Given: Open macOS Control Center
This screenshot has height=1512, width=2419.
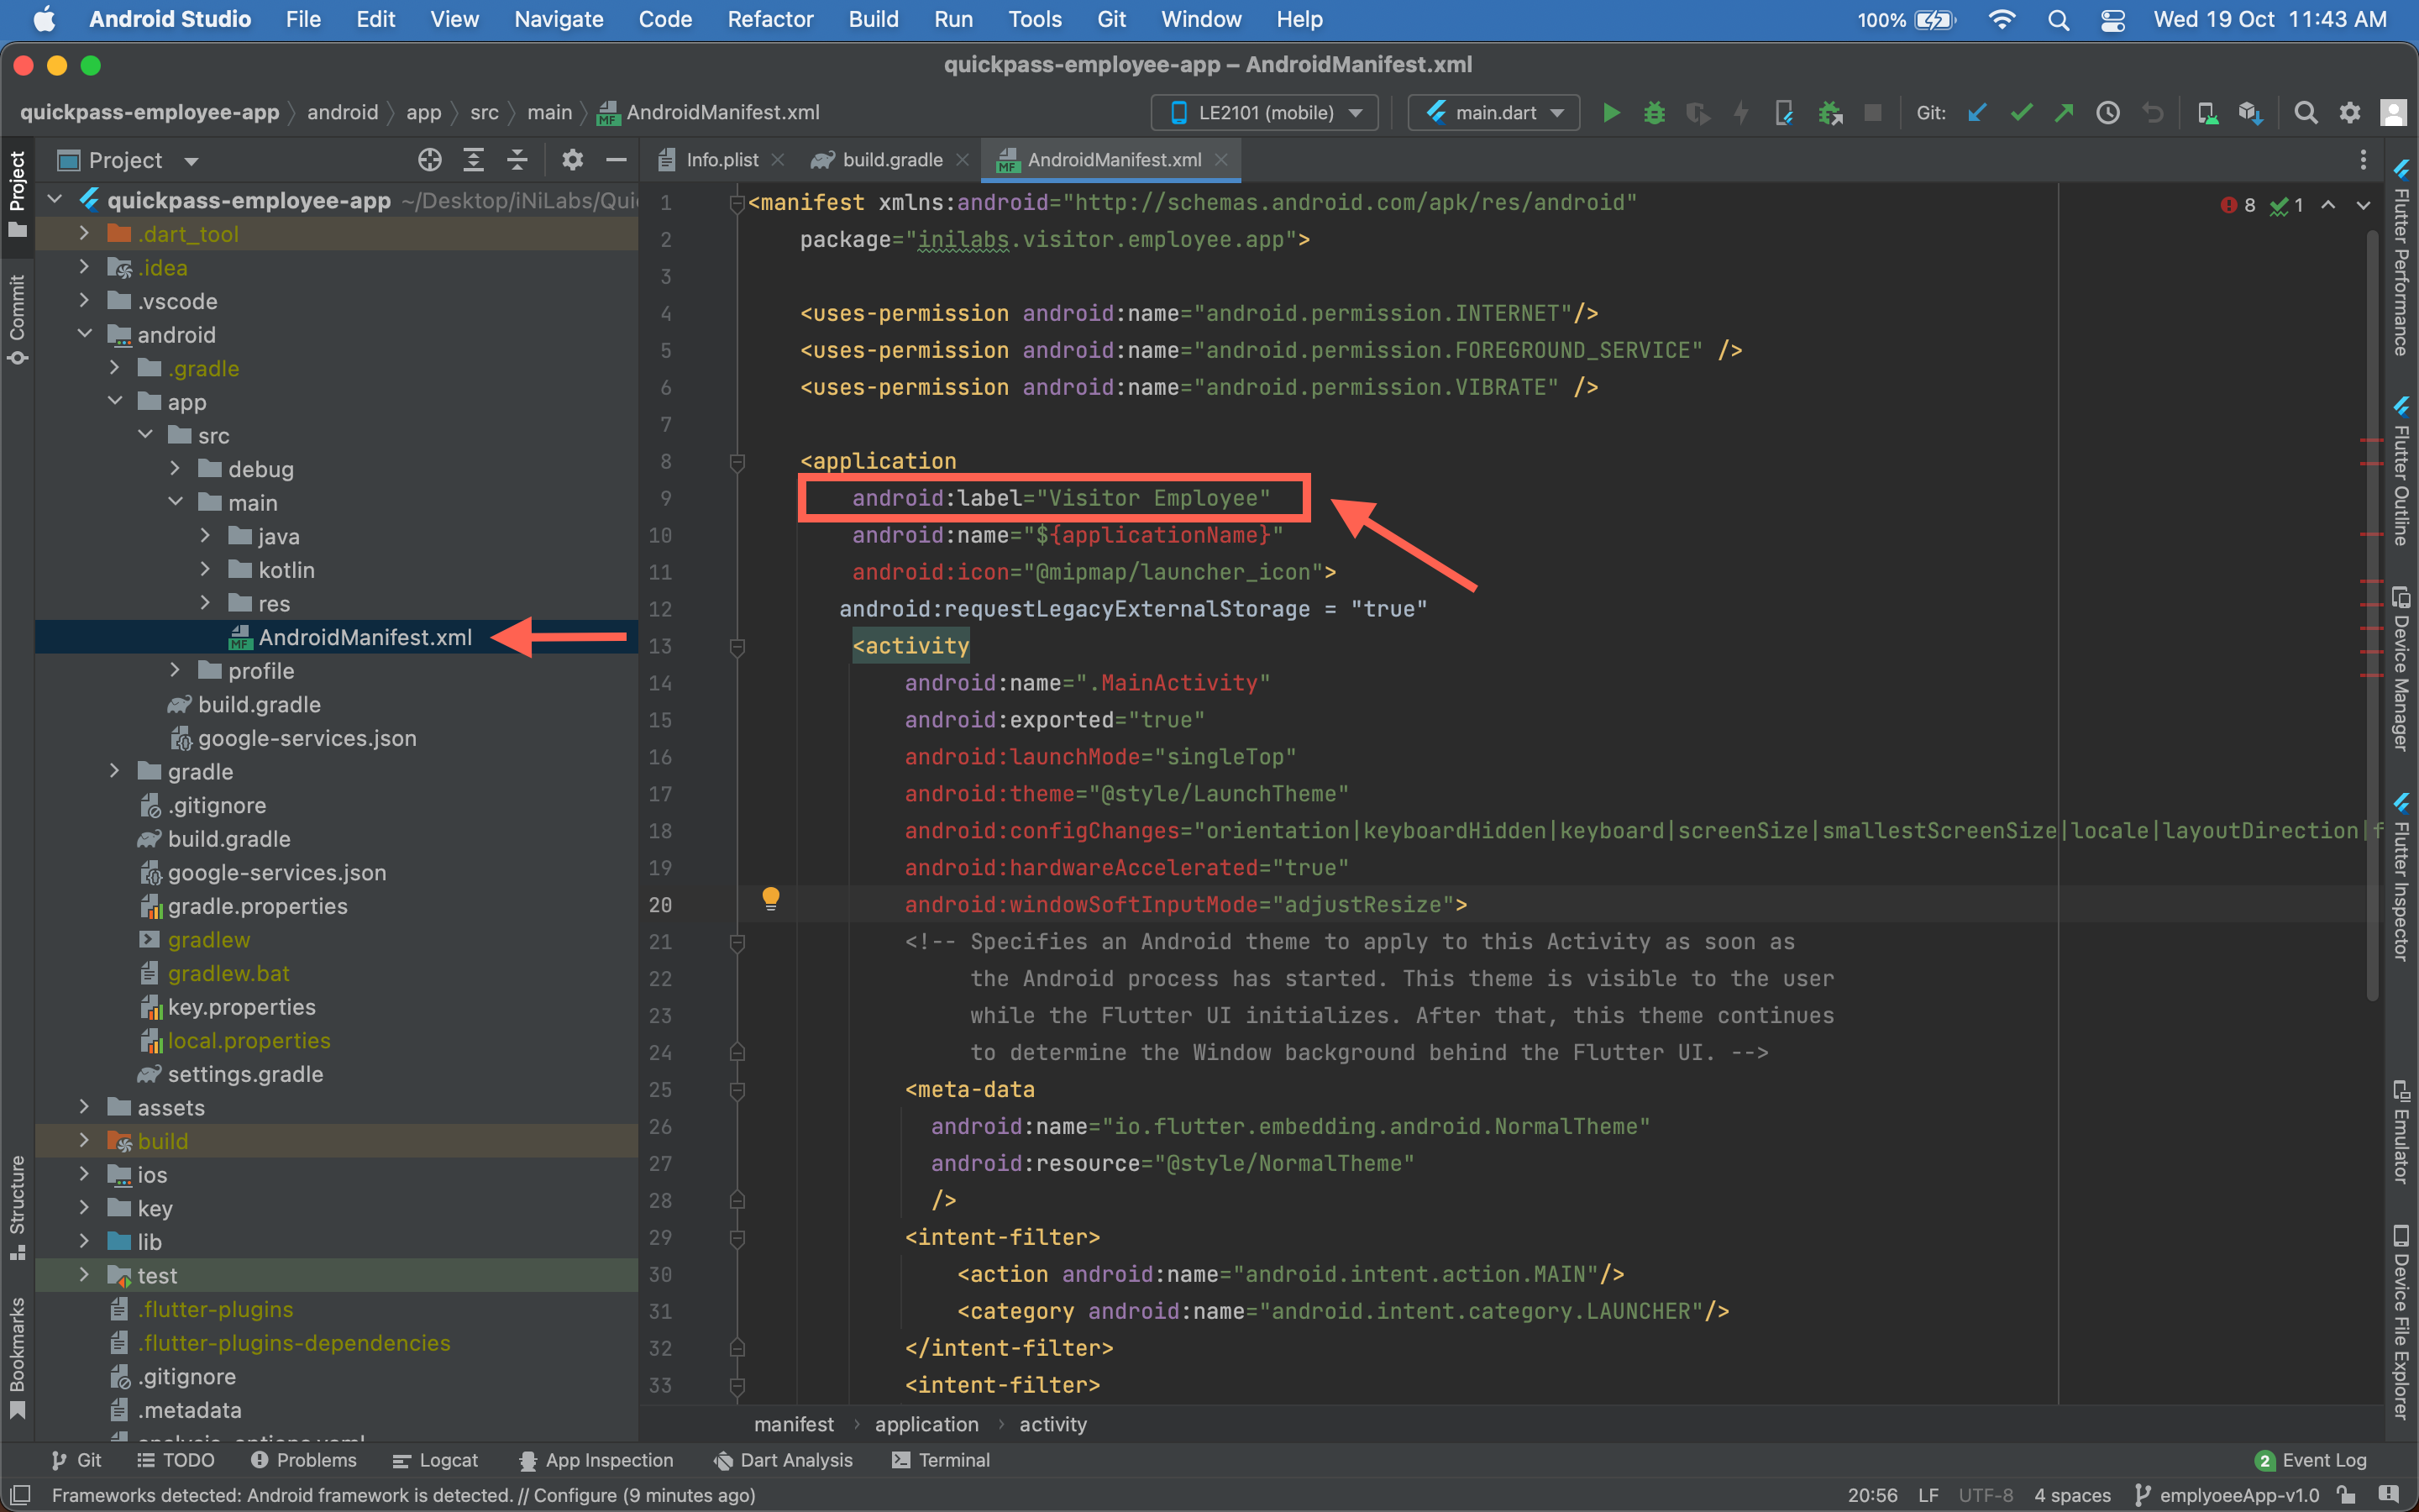Looking at the screenshot, I should point(2112,20).
